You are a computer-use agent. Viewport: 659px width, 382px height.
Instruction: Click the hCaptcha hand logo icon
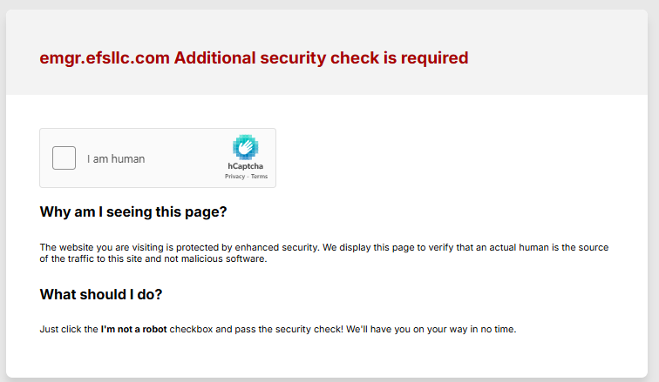tap(246, 147)
